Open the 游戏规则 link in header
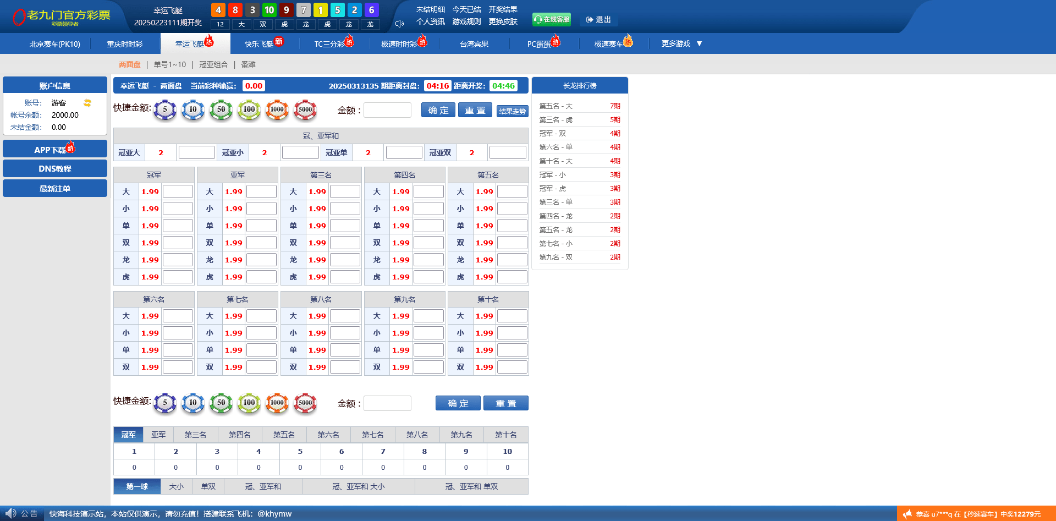The image size is (1056, 521). click(466, 21)
